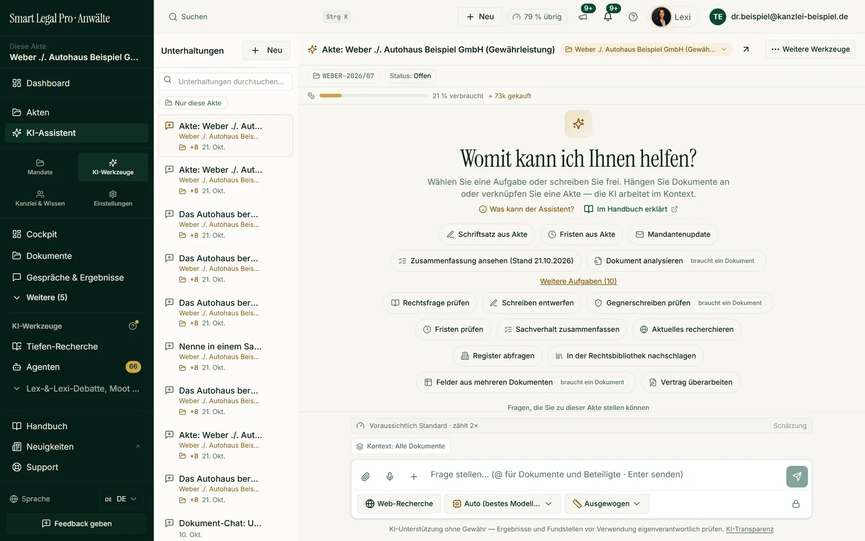Click the sparkle icon above the greeting
This screenshot has height=541, width=865.
578,124
